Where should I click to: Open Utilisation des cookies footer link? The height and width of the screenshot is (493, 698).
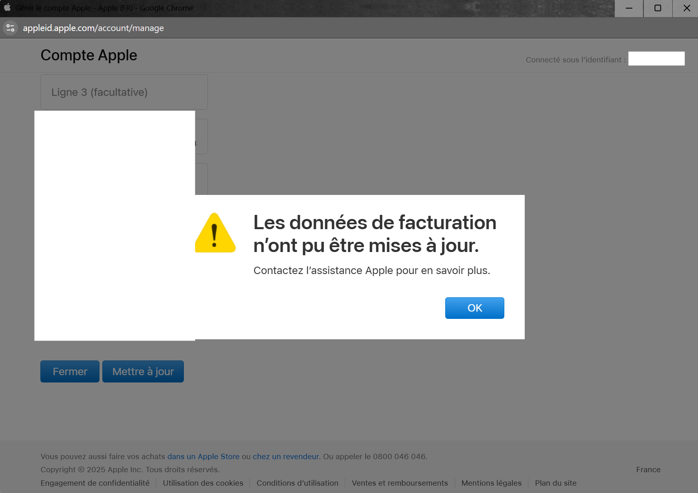click(203, 483)
